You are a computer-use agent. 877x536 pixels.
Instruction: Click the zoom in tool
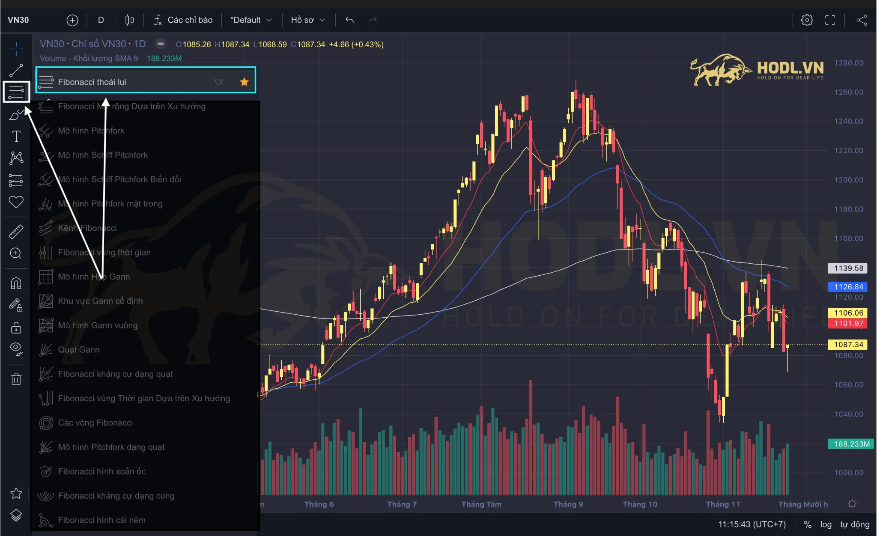click(x=16, y=253)
